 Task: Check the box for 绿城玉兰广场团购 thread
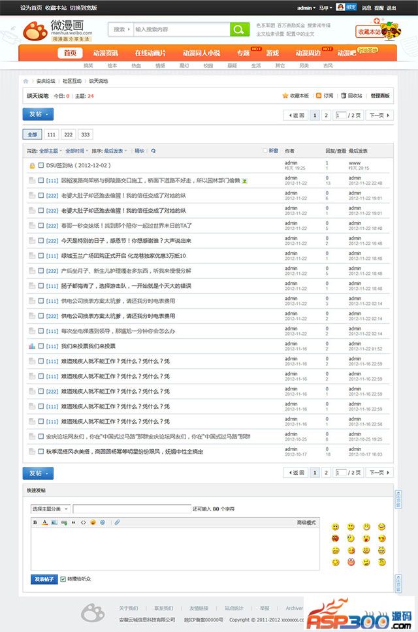[41, 255]
